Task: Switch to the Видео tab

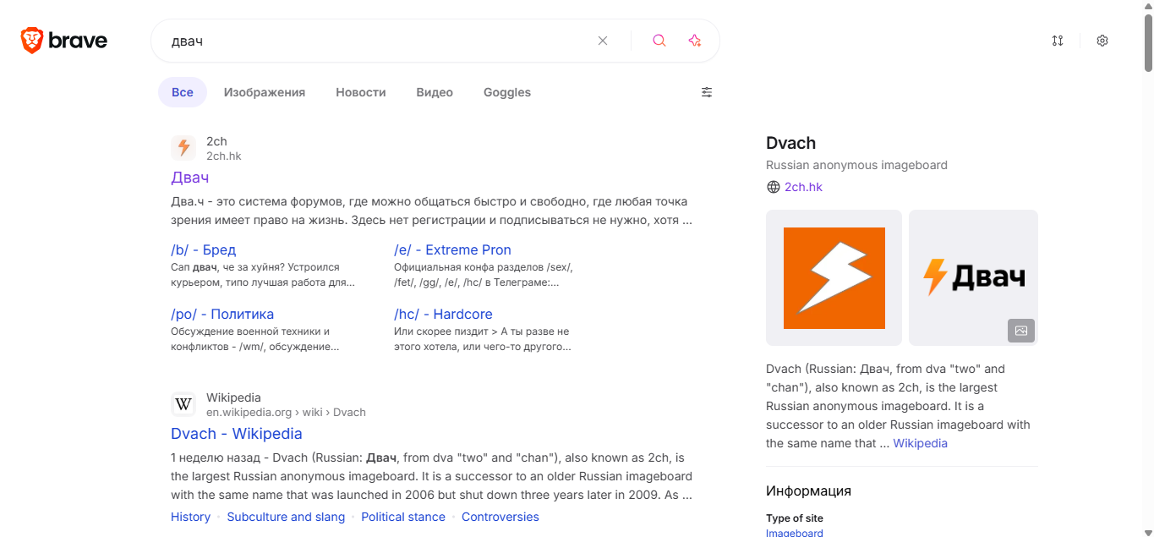Action: pyautogui.click(x=435, y=92)
